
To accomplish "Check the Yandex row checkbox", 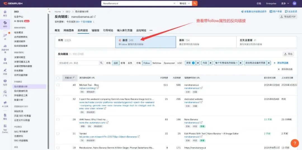I will pos(58,134).
